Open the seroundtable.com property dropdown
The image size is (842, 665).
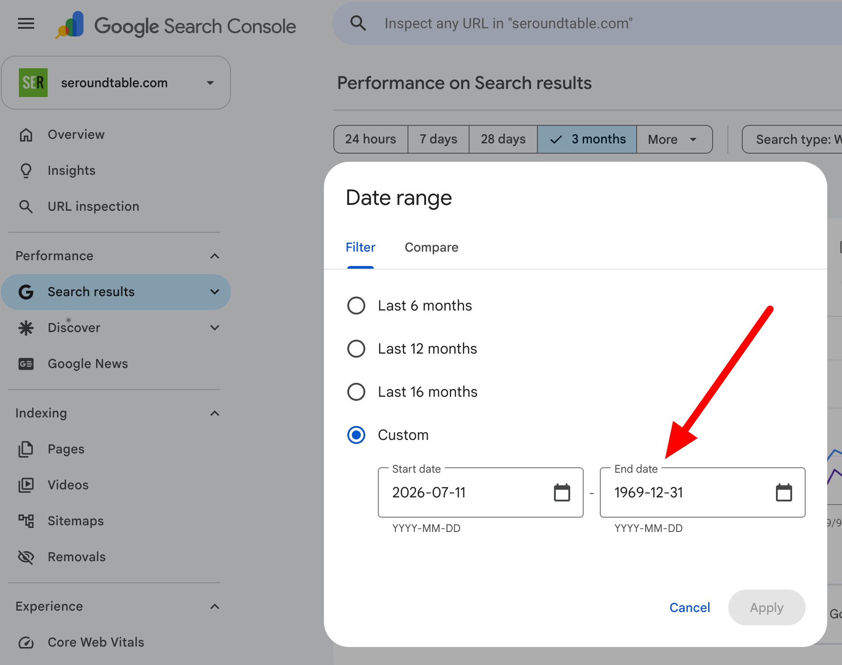116,83
